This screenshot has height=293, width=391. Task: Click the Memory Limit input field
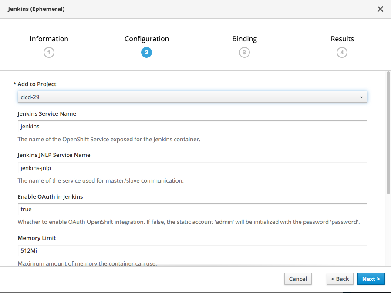pos(192,251)
